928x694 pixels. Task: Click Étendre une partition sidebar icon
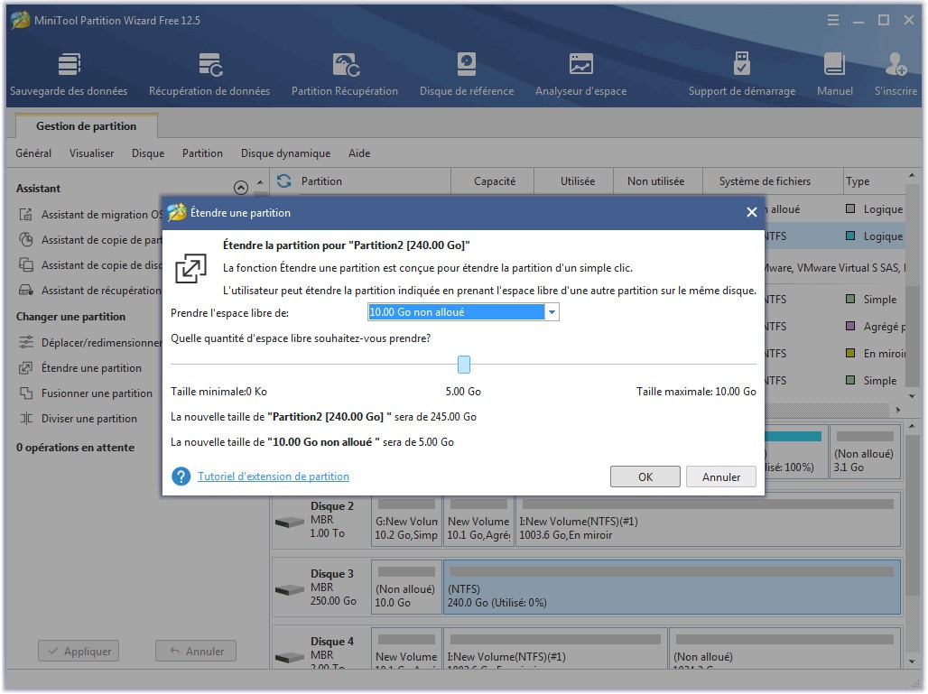click(x=25, y=368)
